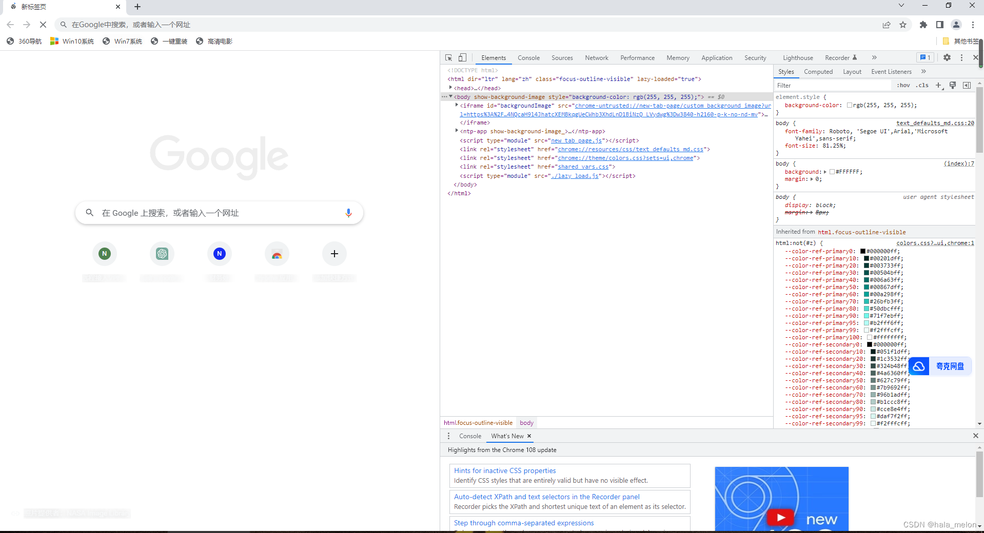
Task: Collapse the body element node
Action: (x=450, y=96)
